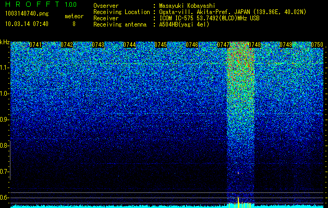Click the 0744 time marker
The height and width of the screenshot is (208, 328).
[129, 45]
